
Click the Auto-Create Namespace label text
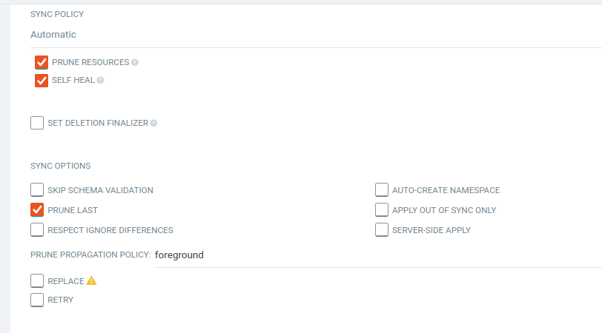446,190
